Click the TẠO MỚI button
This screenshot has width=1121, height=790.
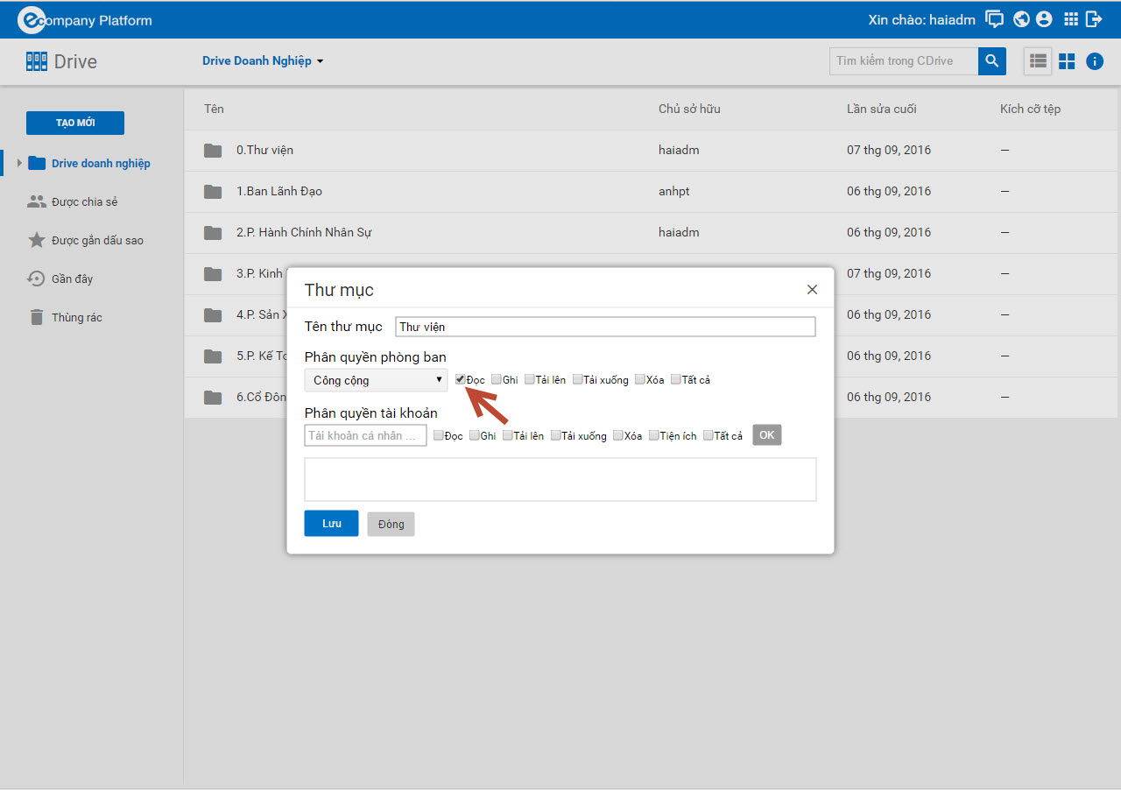(x=75, y=123)
